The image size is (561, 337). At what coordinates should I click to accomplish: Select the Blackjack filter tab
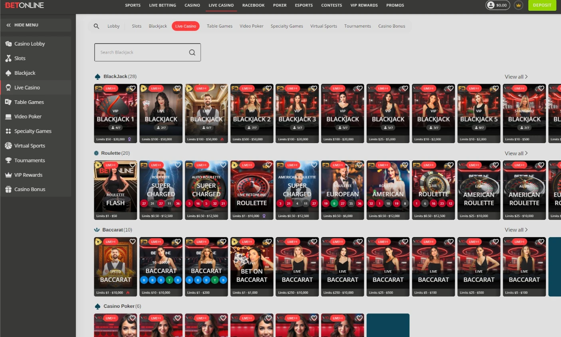pyautogui.click(x=157, y=26)
